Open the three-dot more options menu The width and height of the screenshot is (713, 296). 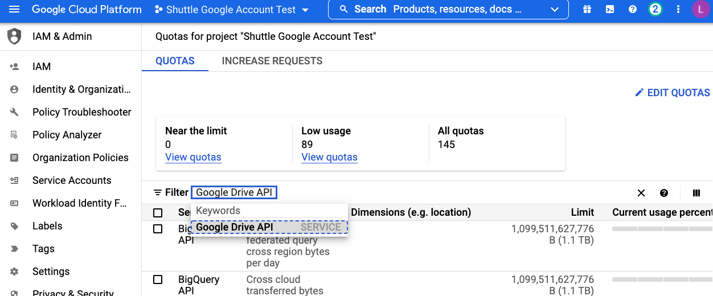point(678,10)
